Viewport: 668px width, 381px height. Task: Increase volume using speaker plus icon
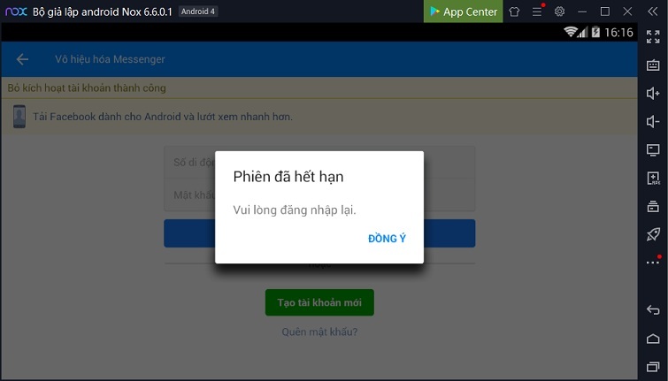pos(653,93)
